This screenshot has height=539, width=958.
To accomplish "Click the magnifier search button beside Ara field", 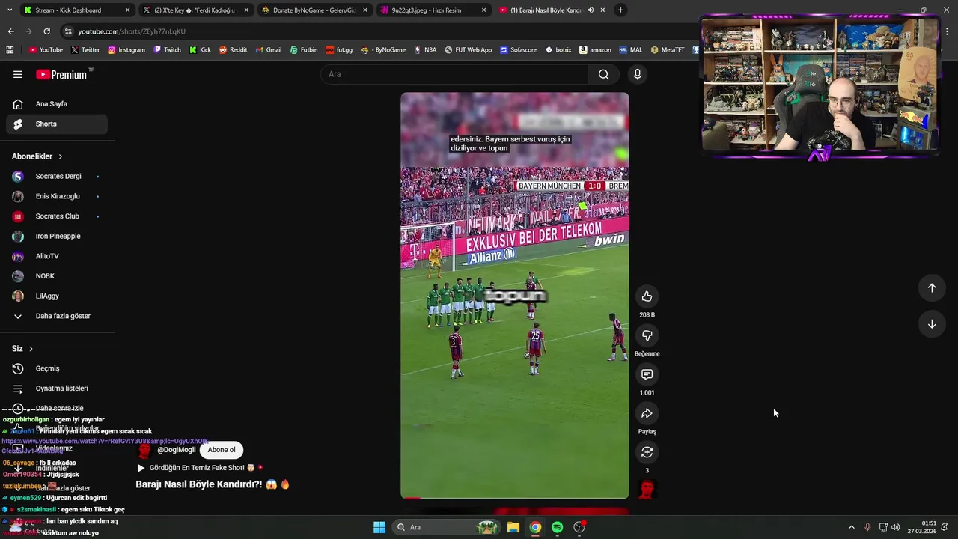I will pyautogui.click(x=603, y=74).
